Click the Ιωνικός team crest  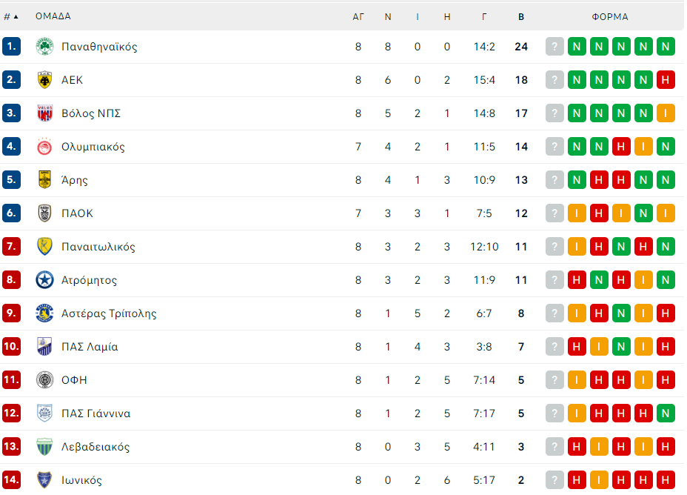pyautogui.click(x=44, y=479)
